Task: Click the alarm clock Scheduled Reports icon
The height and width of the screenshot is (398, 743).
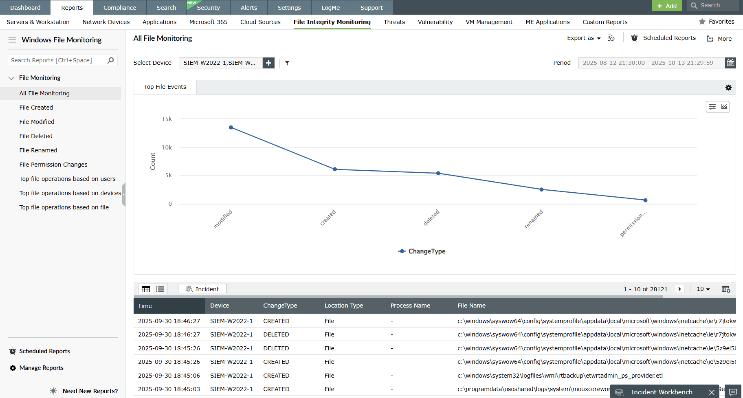Action: 634,37
